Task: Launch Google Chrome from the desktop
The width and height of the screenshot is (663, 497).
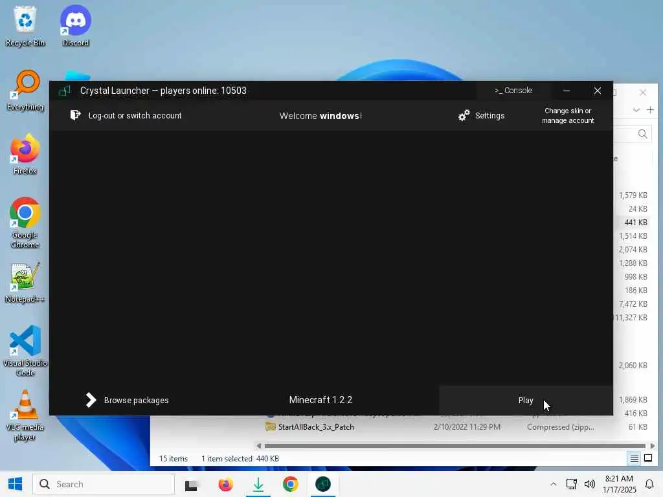Action: (25, 223)
